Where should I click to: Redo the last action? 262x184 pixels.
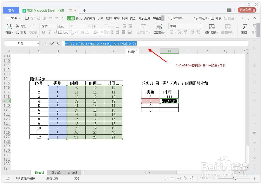click(x=56, y=18)
